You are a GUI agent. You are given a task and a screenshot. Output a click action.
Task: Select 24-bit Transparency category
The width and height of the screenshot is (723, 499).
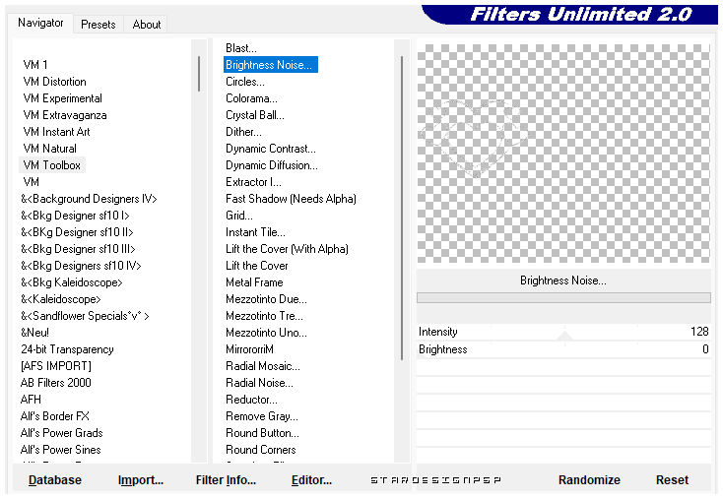[x=67, y=349]
